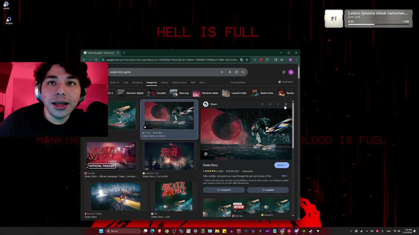Switch to the Web tab
The image size is (419, 235).
coord(193,83)
